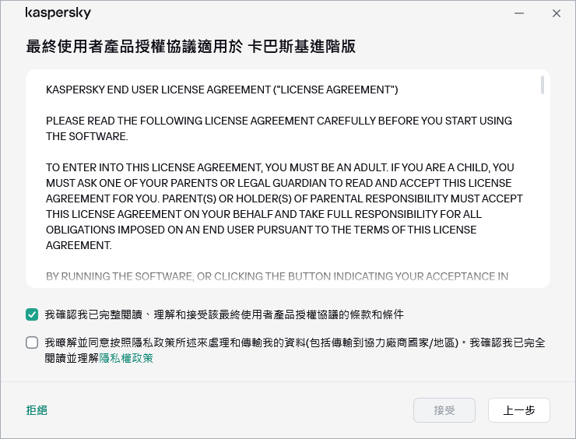Viewport: 576px width, 439px height.
Task: Click the 我確認我已完整閱讀 checkbox label text
Action: (x=224, y=314)
